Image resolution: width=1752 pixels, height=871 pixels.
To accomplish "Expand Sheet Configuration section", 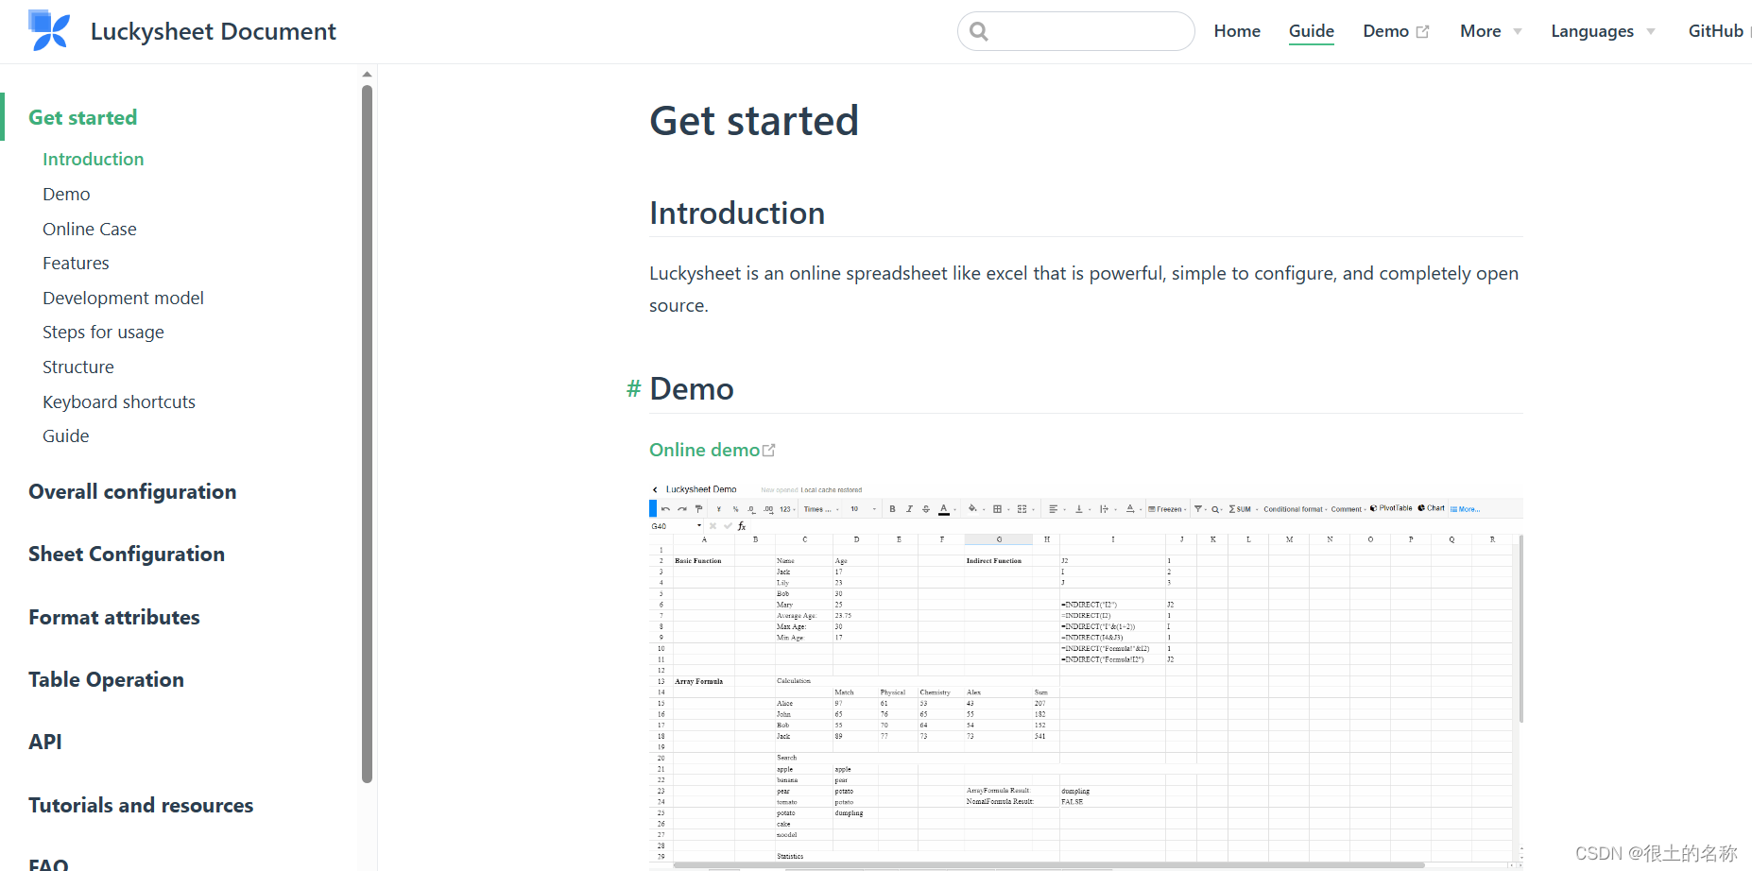I will pos(127,554).
